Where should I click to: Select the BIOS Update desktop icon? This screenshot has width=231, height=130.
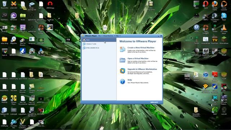(41, 52)
